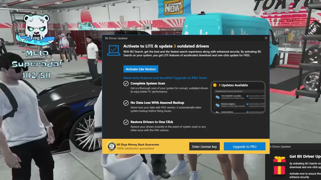Viewport: 321px width, 180px height.
Task: Click the 'Bit Driver Updater' dialog title
Action: 116,38
